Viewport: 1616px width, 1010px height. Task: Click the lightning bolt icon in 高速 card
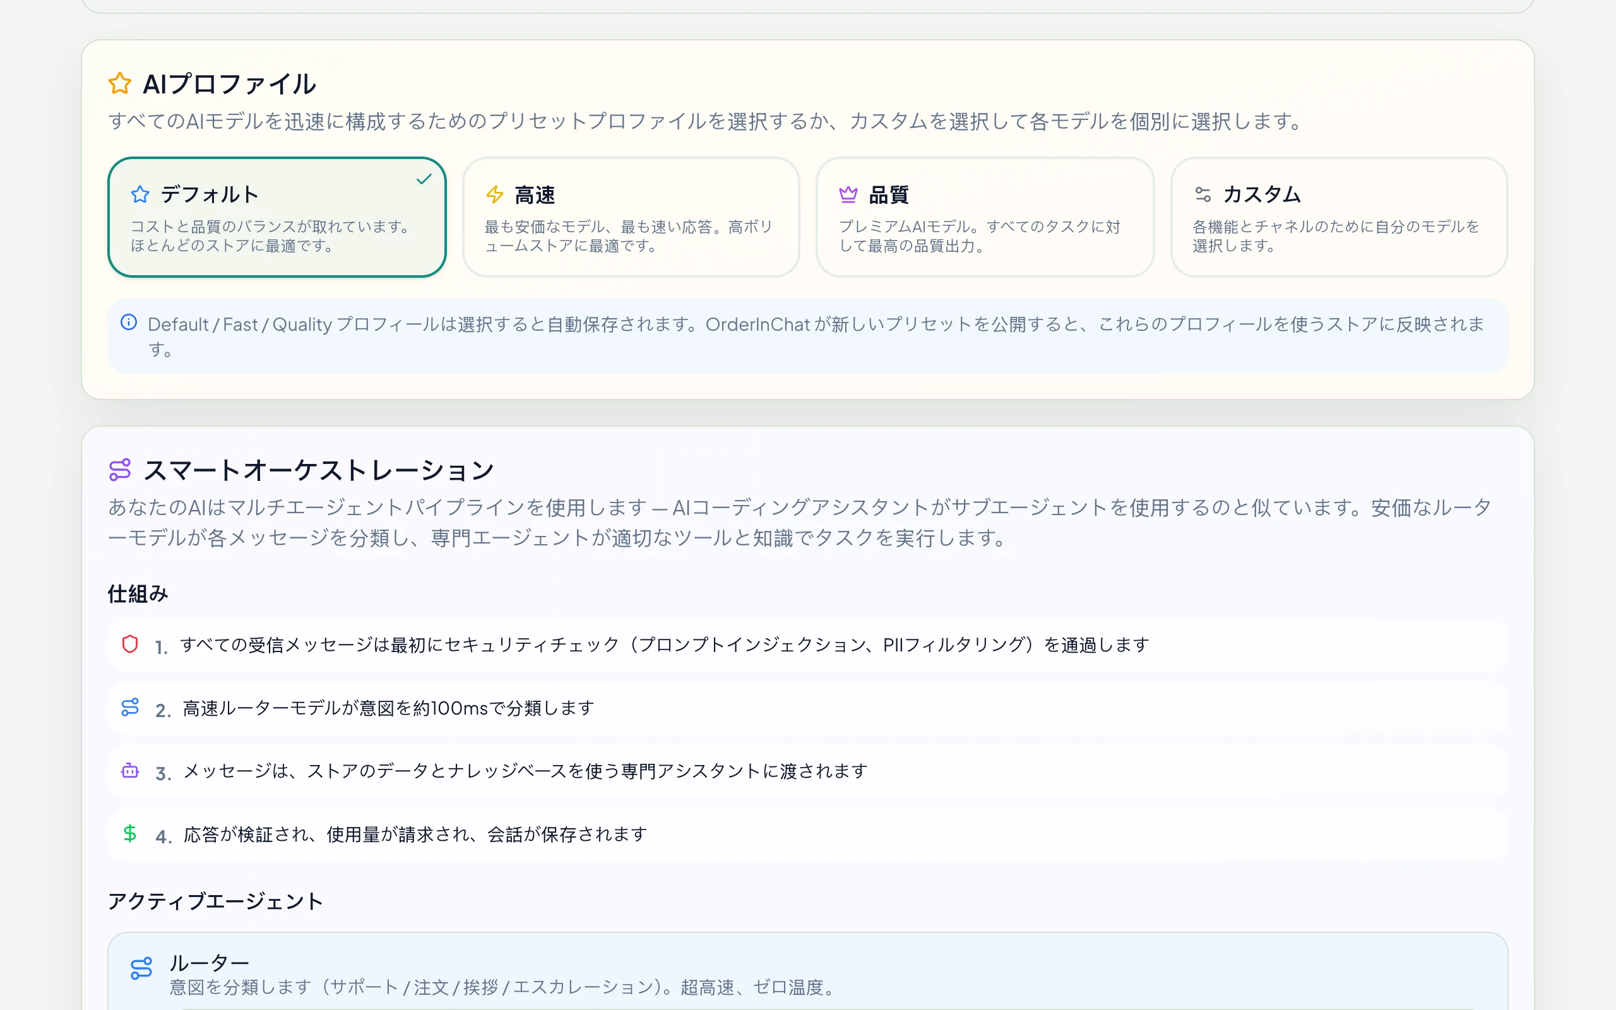pyautogui.click(x=495, y=194)
